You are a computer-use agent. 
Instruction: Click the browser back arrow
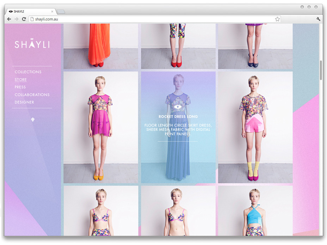point(9,19)
